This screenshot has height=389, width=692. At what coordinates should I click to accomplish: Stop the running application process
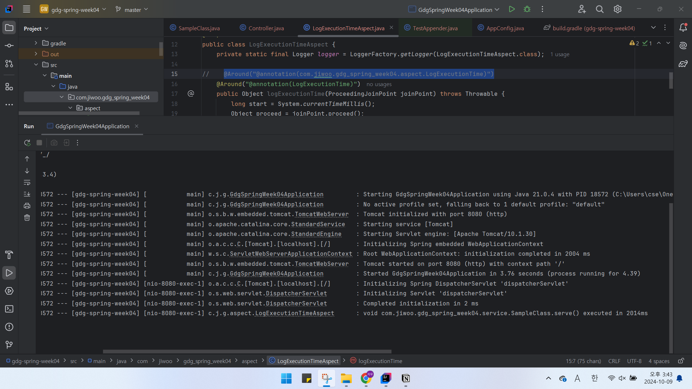click(39, 143)
